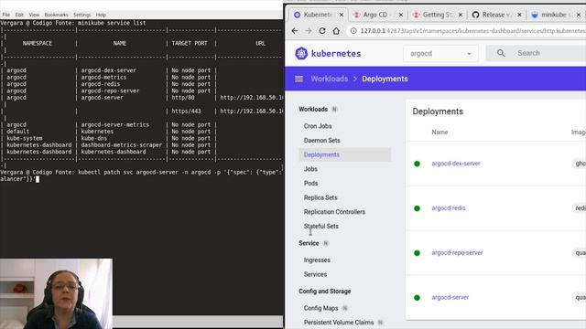Click 'kube-dns' service name in terminal

coord(94,138)
